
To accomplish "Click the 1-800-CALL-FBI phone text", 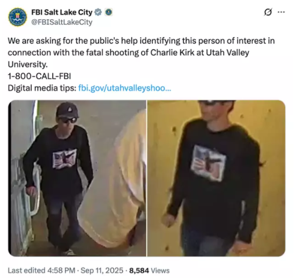I will [x=40, y=76].
